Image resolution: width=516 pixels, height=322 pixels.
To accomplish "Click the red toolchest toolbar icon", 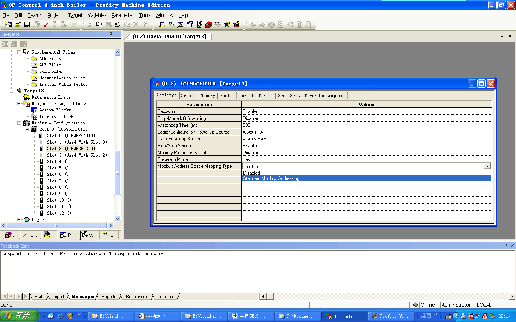I will pos(208,25).
